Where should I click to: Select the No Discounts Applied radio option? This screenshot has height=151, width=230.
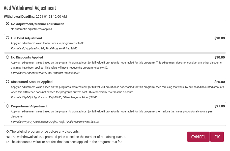[x=8, y=57]
